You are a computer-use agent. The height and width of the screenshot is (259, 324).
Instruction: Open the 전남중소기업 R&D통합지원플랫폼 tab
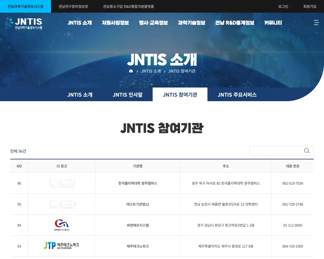130,6
